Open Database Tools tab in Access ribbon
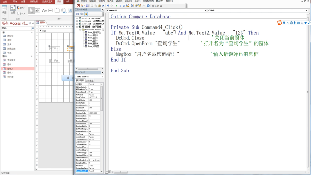This screenshot has width=311, height=175. tap(47, 1)
